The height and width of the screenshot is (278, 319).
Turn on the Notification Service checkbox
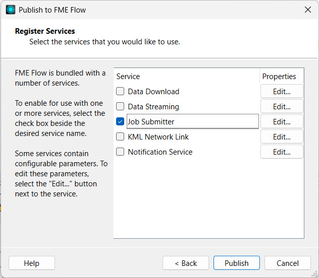(x=120, y=152)
